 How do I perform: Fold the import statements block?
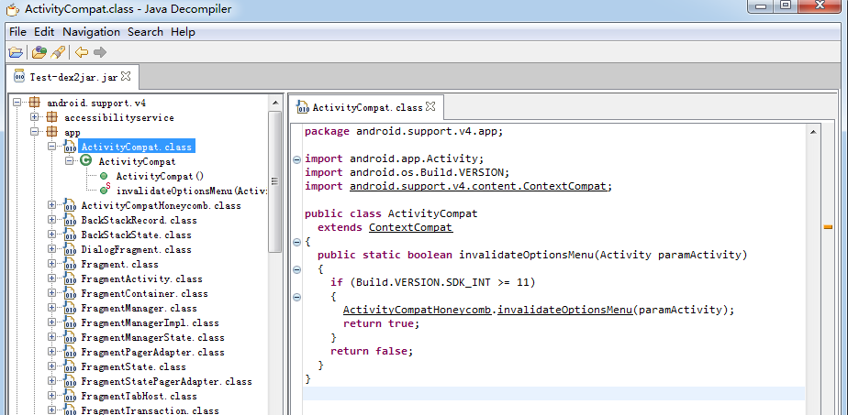point(296,158)
